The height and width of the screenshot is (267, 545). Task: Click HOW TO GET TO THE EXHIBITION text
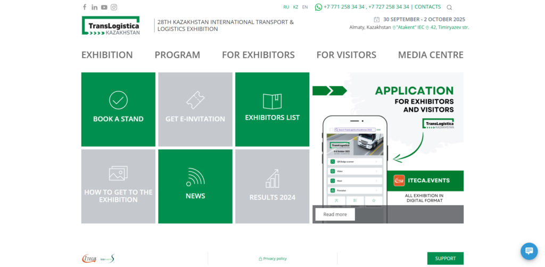click(x=118, y=196)
